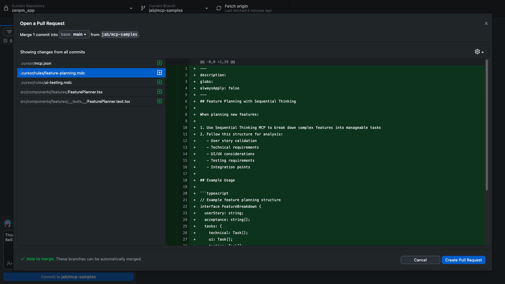The image size is (505, 284).
Task: Click diff line 'description:'
Action: [213, 75]
